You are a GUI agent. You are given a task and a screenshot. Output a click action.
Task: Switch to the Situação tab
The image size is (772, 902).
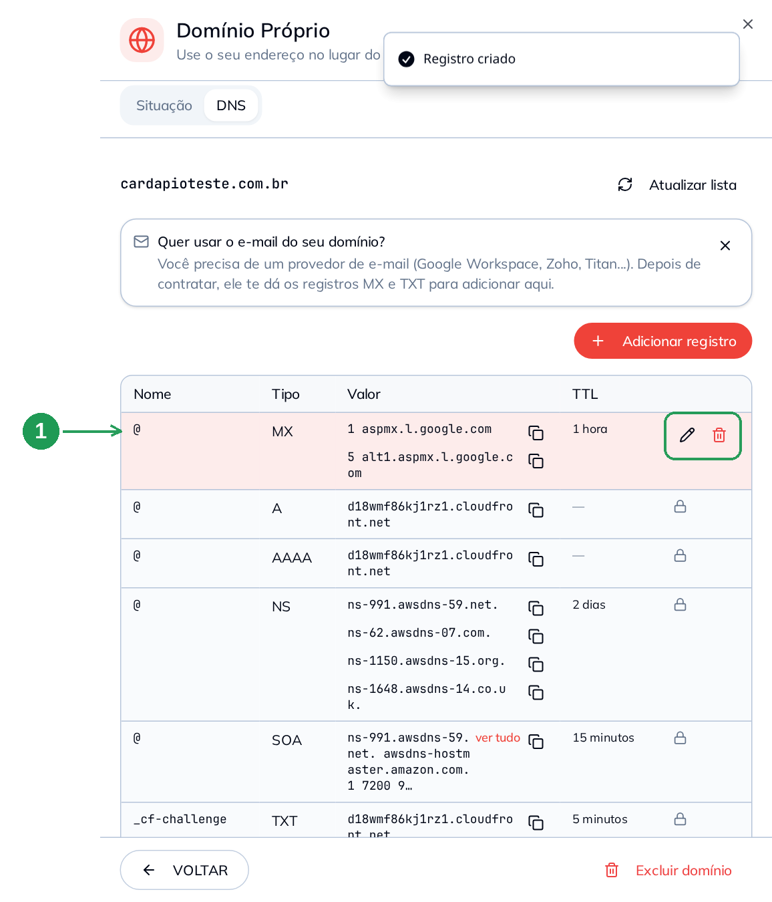[164, 106]
